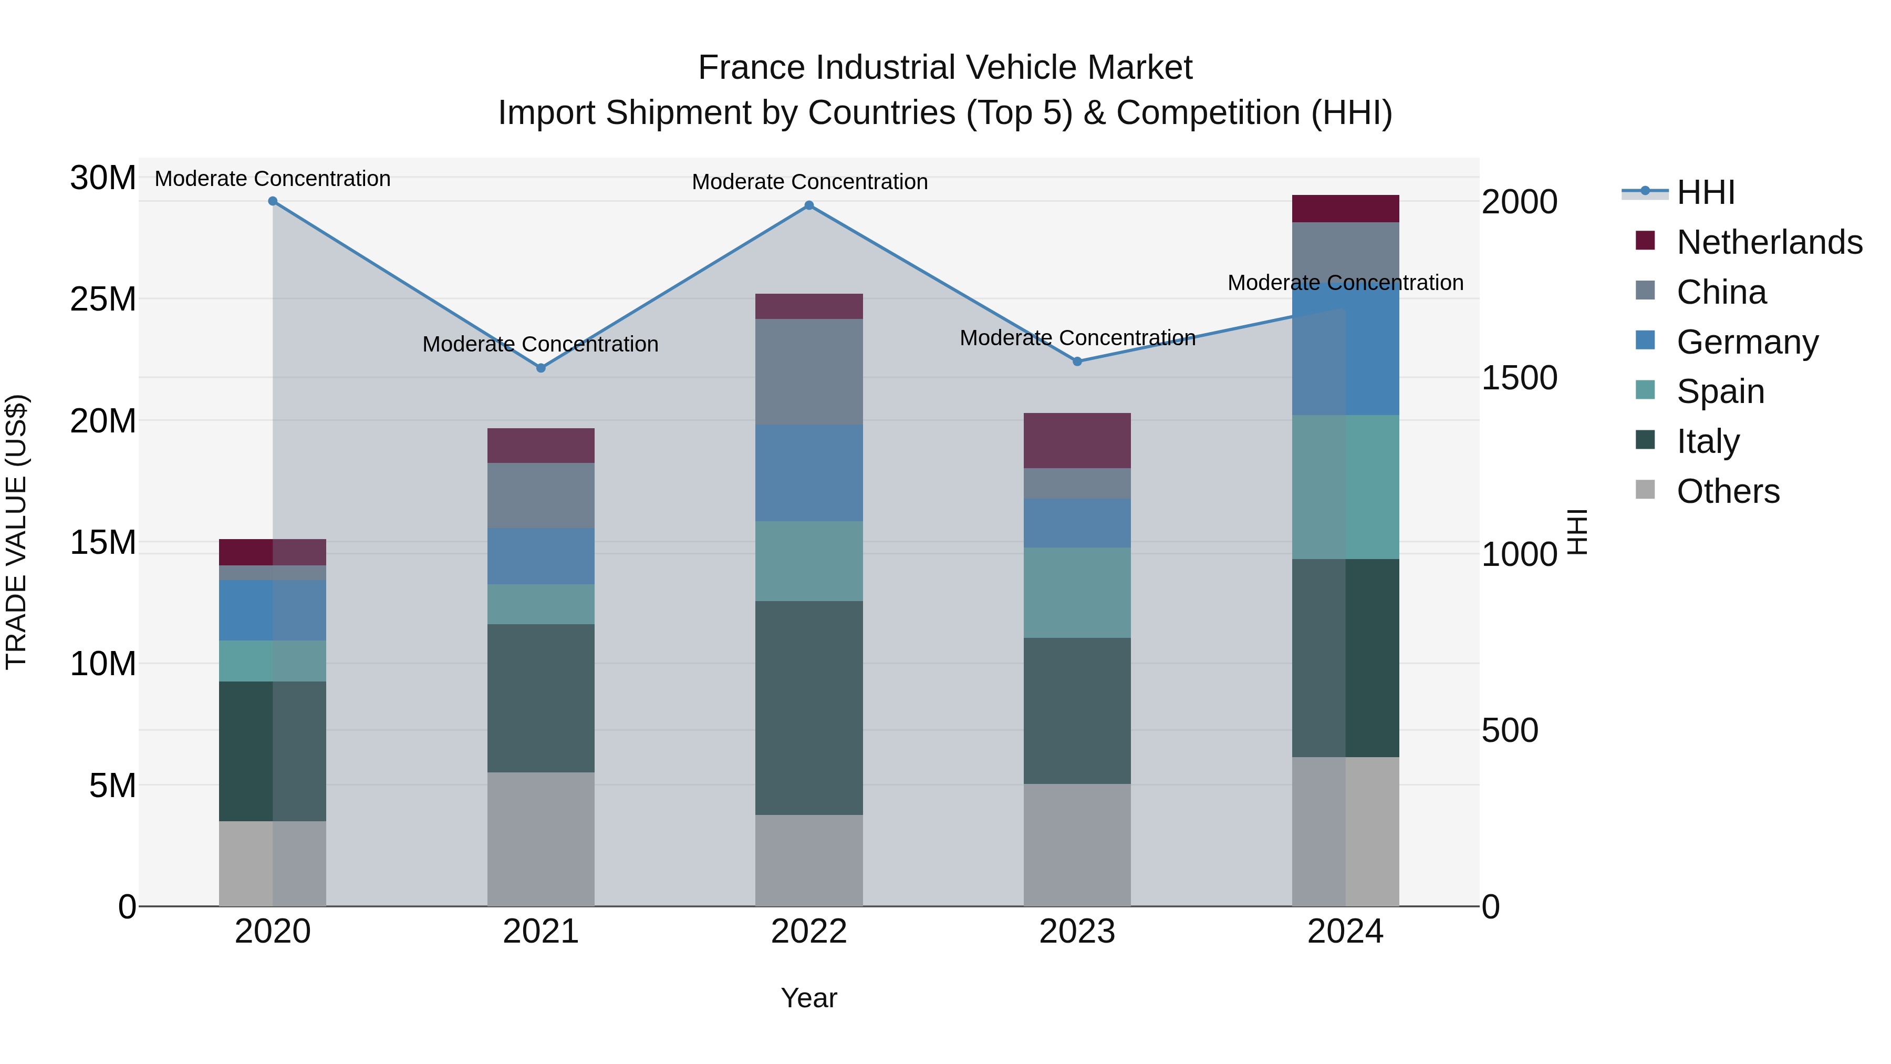Click the Moderate Concentration label above 2022
The image size is (1891, 1064).
809,181
